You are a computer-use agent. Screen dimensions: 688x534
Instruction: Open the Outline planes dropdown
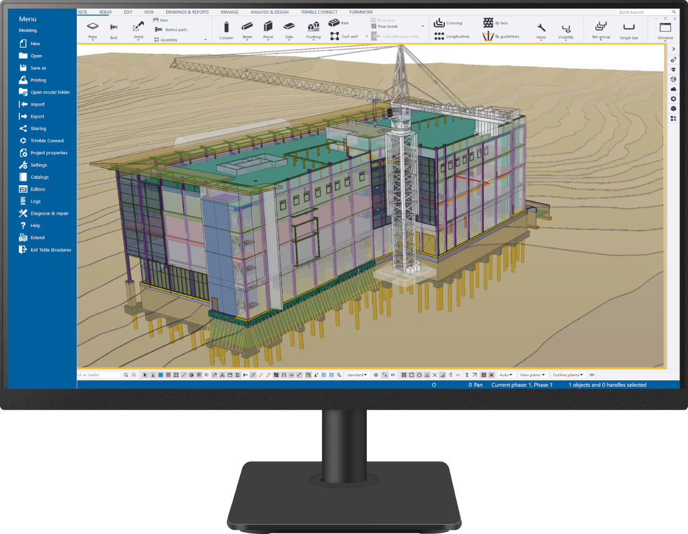tap(568, 375)
